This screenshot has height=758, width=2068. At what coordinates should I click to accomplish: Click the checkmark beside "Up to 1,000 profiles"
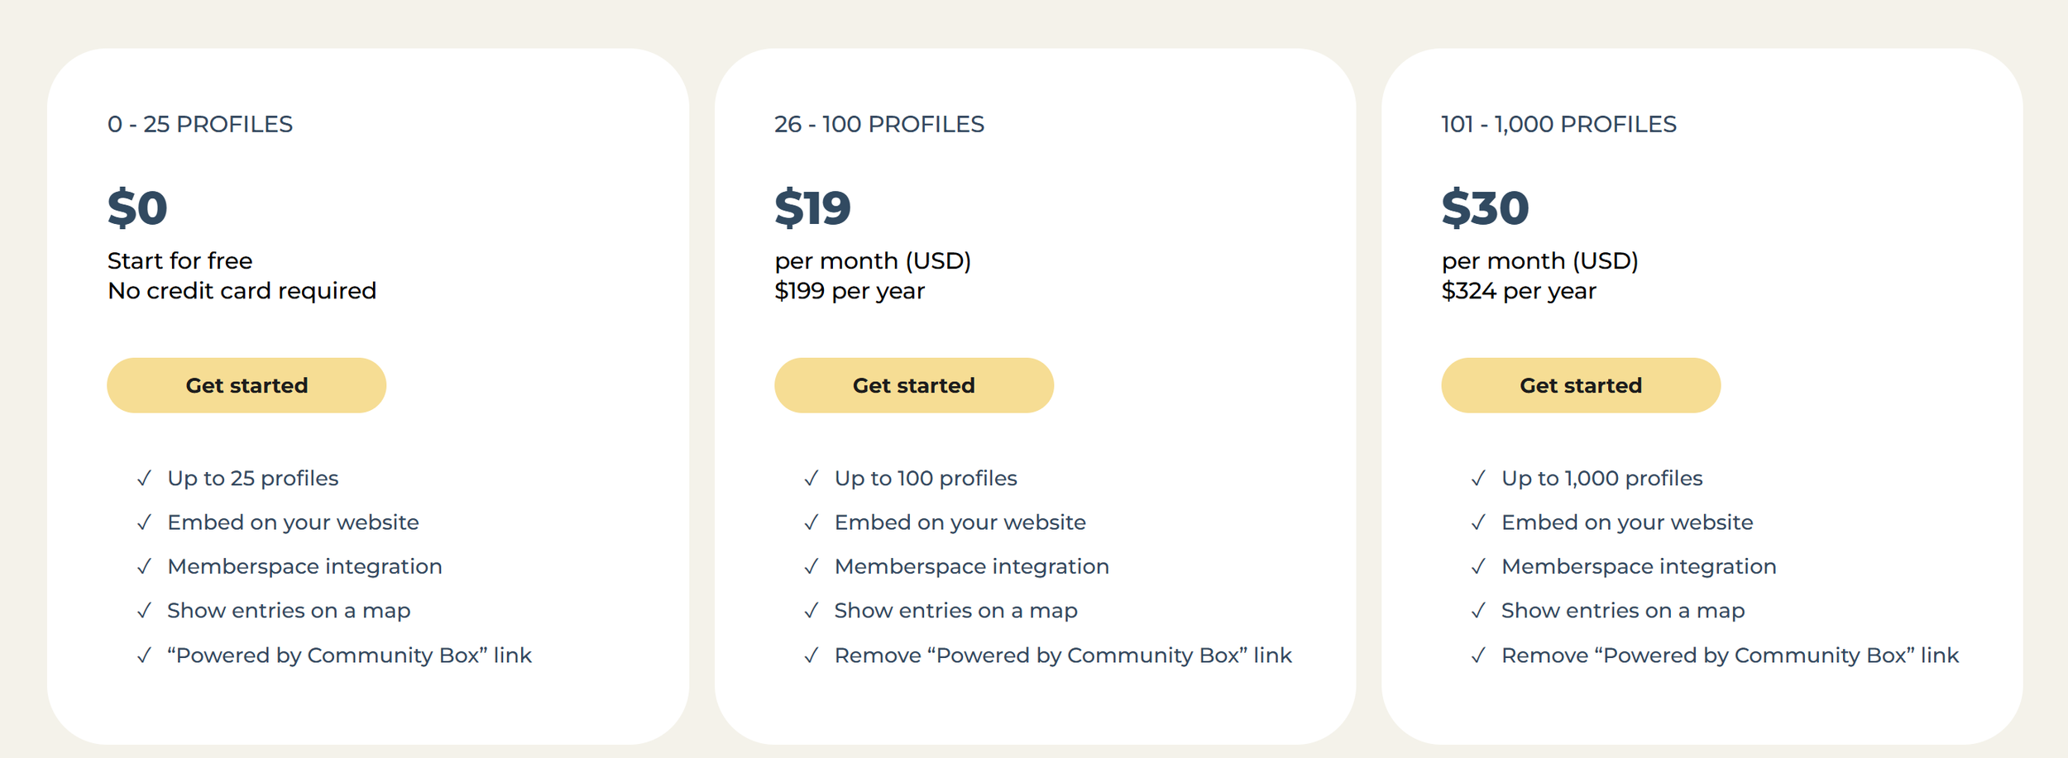pos(1478,479)
